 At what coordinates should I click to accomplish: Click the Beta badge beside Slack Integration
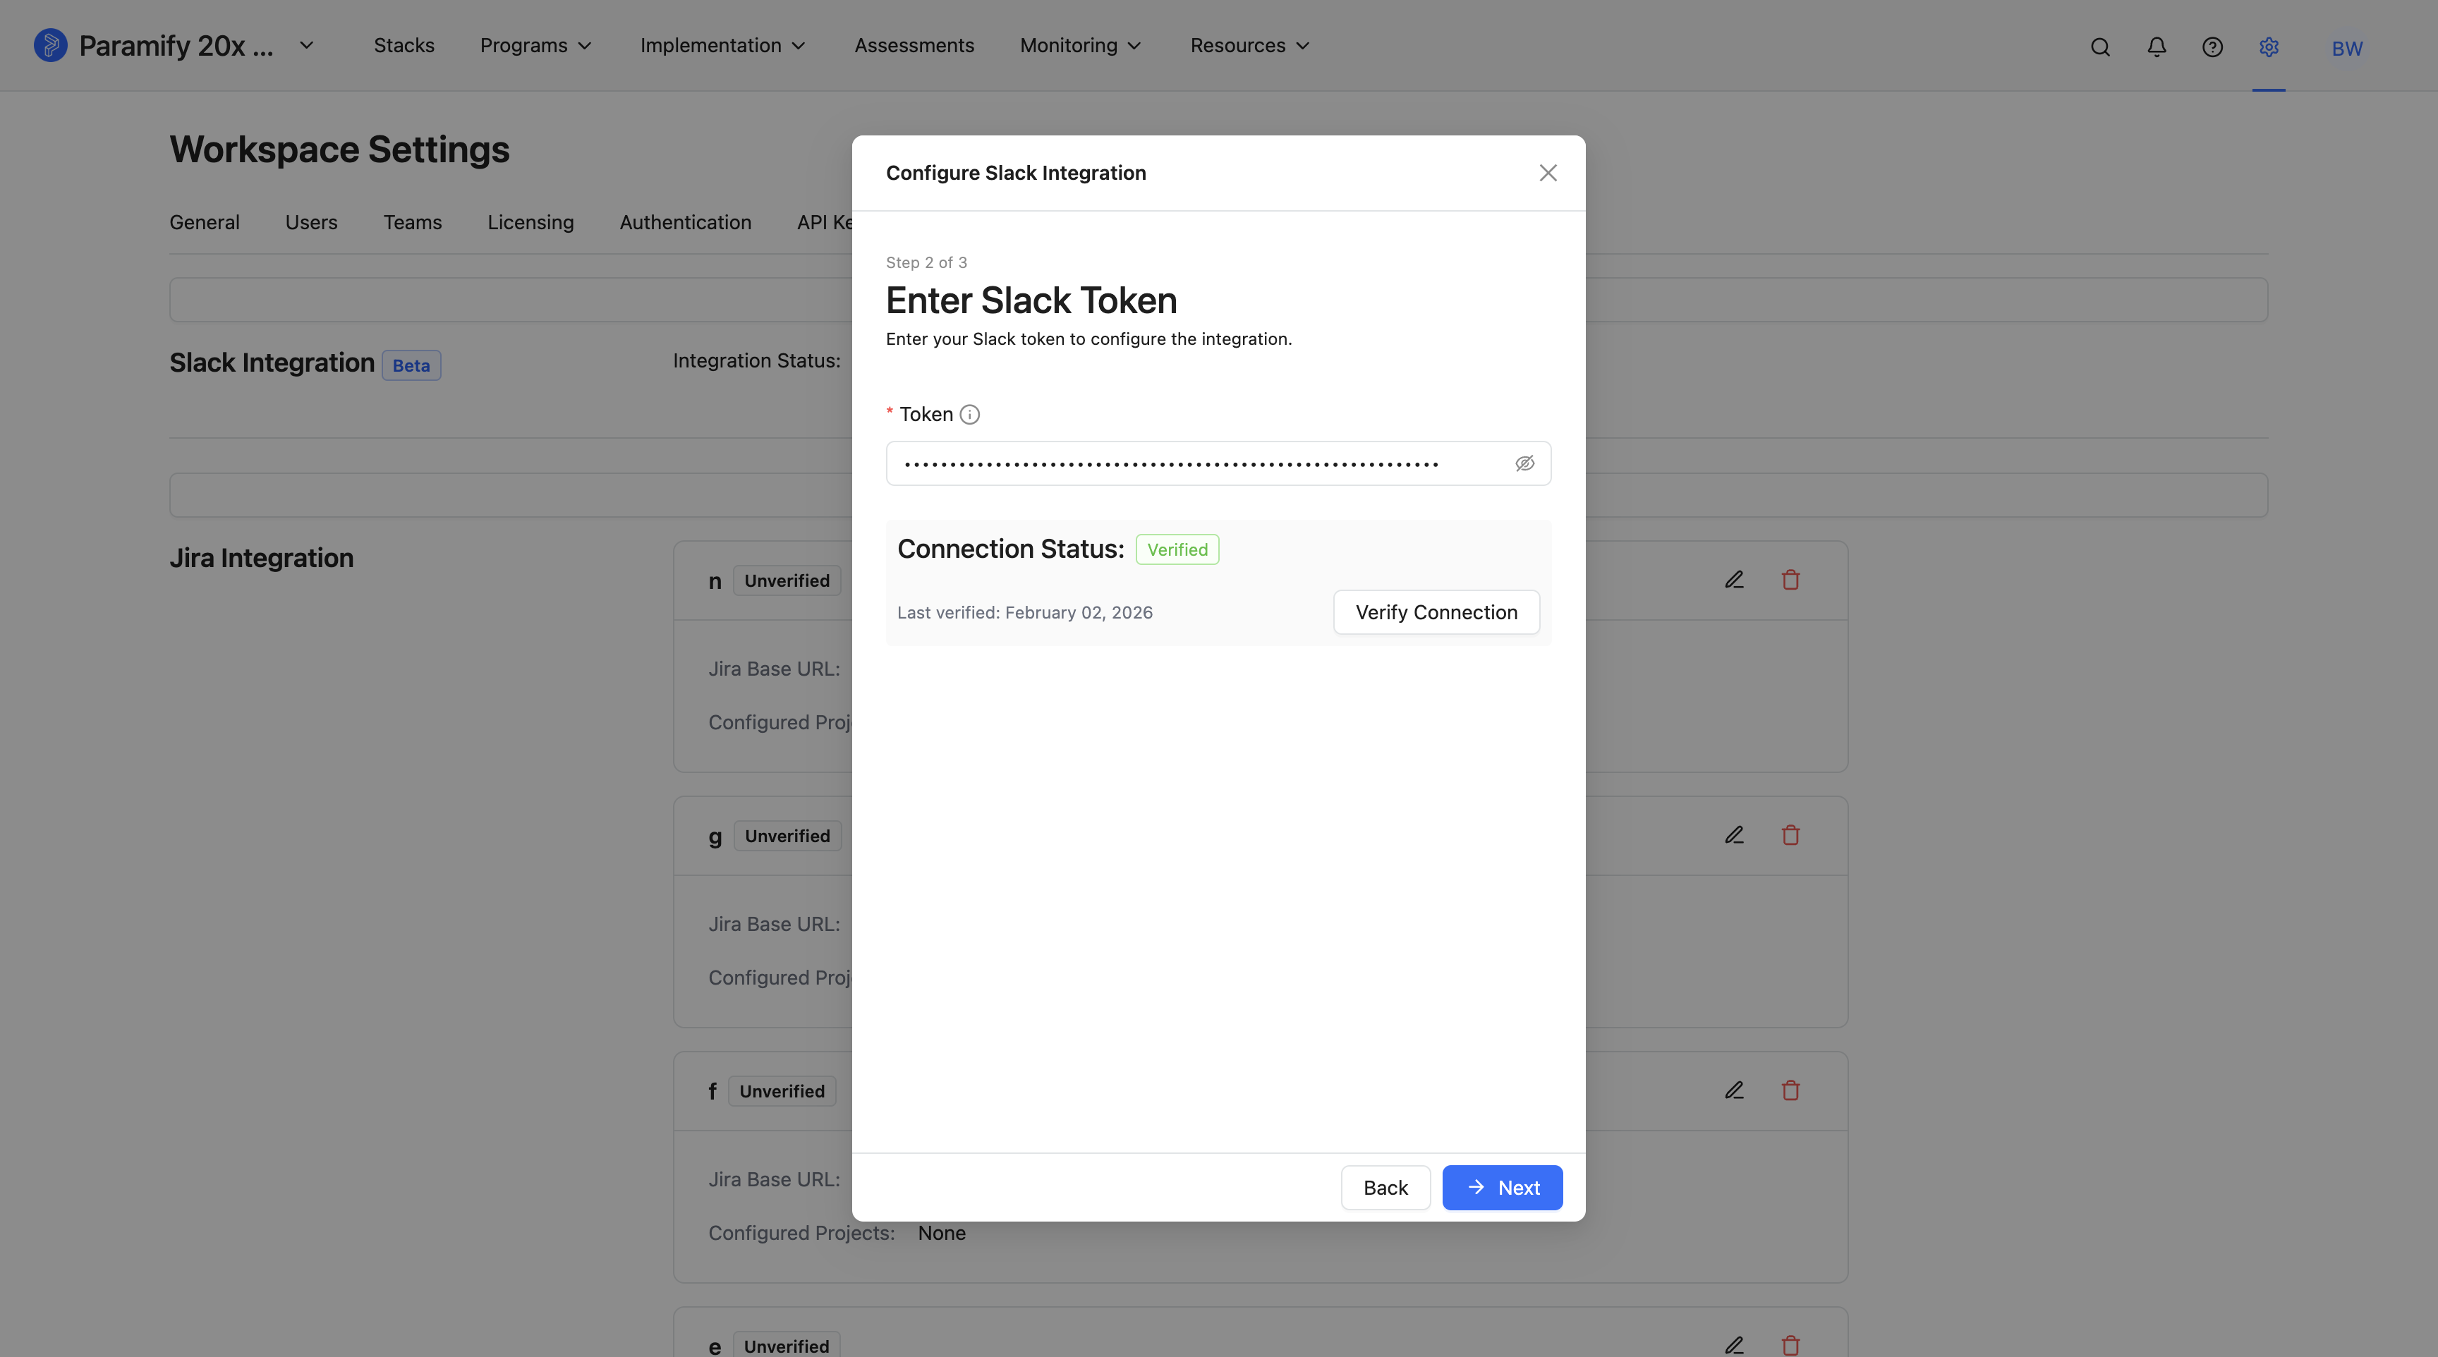[411, 365]
